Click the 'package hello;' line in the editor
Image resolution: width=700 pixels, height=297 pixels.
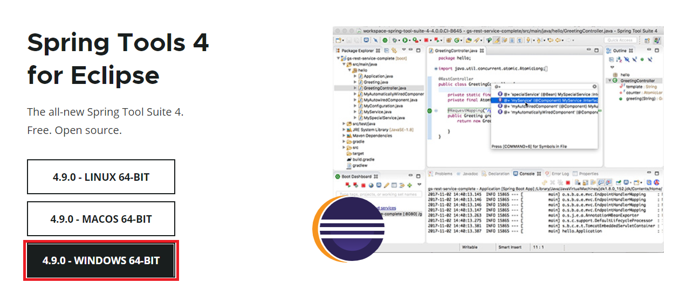point(455,58)
